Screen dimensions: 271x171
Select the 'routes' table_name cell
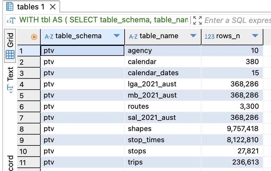point(163,107)
